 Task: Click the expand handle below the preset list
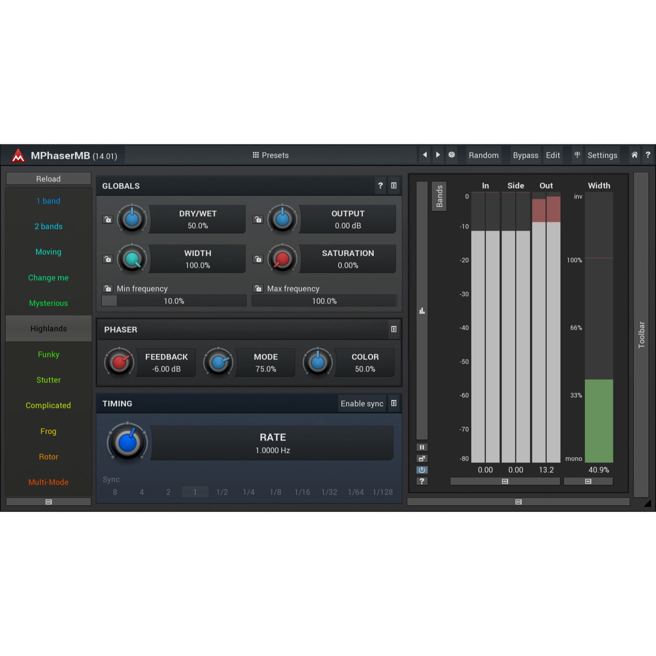[49, 502]
